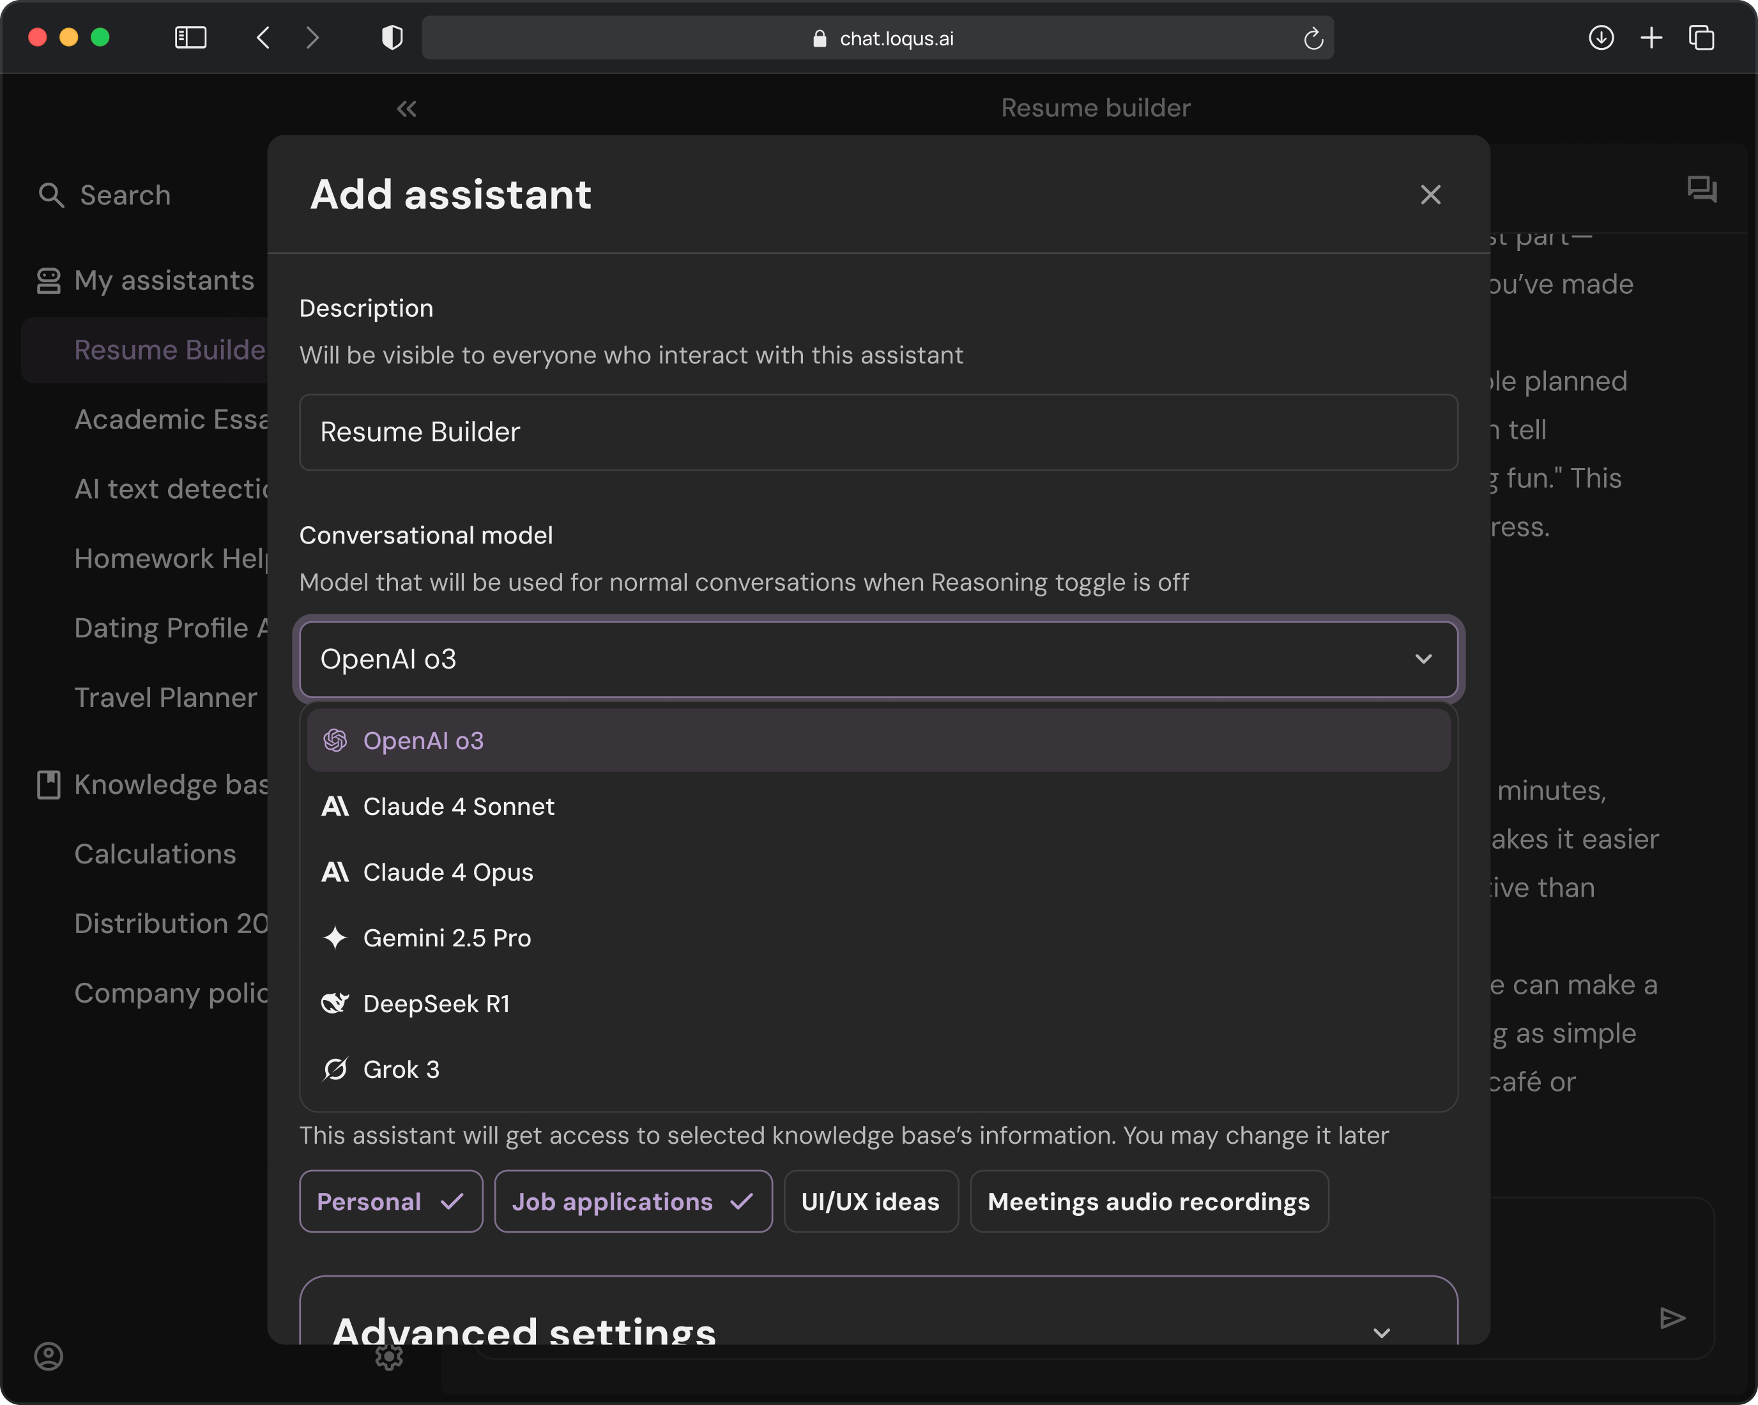Click the Knowledge base book icon
The height and width of the screenshot is (1405, 1758).
[49, 785]
